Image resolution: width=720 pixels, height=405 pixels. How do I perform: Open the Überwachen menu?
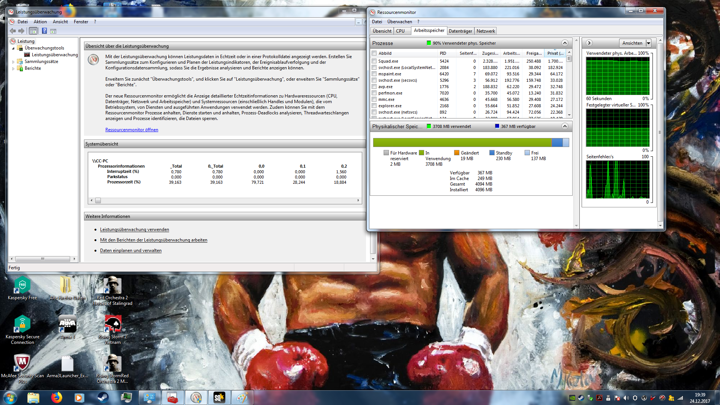click(x=399, y=22)
